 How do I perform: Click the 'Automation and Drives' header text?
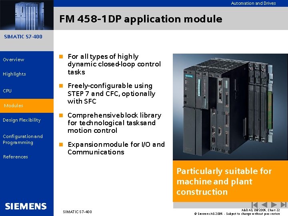(x=253, y=3)
